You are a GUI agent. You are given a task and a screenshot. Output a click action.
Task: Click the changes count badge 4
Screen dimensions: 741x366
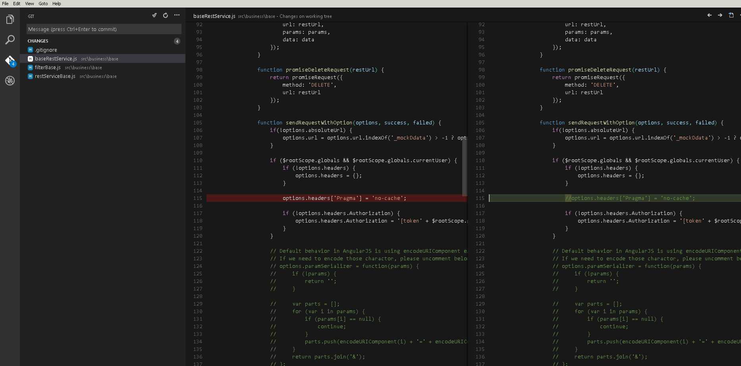(x=177, y=41)
